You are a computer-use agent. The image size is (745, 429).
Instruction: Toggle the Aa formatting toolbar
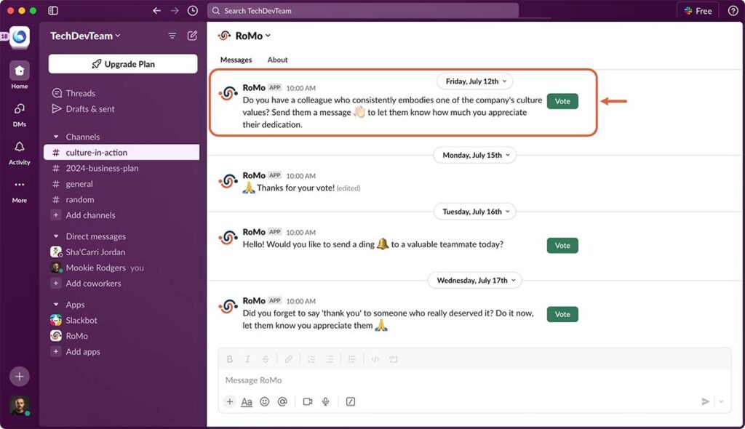247,402
